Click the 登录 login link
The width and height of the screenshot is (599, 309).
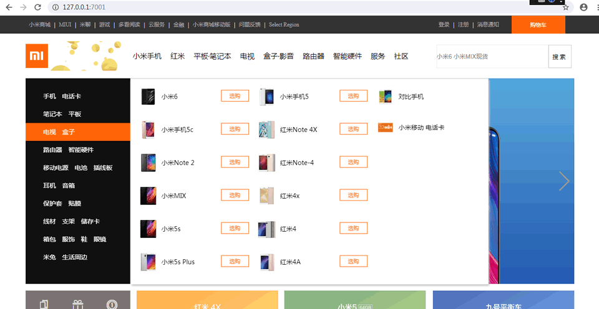(444, 24)
